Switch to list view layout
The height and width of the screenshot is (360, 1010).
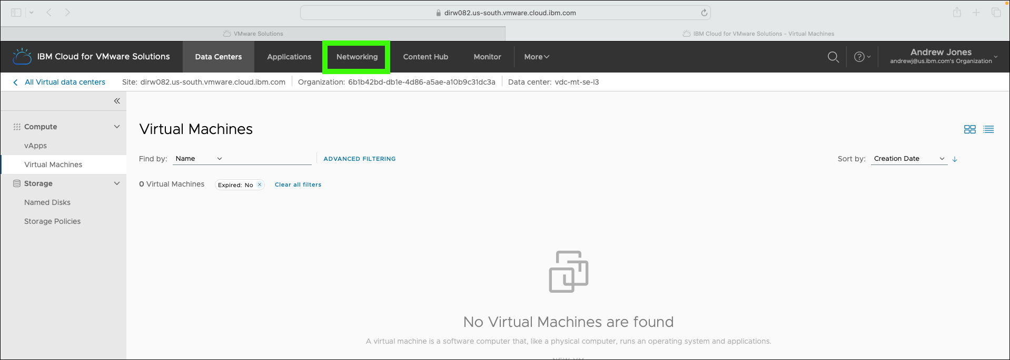989,129
